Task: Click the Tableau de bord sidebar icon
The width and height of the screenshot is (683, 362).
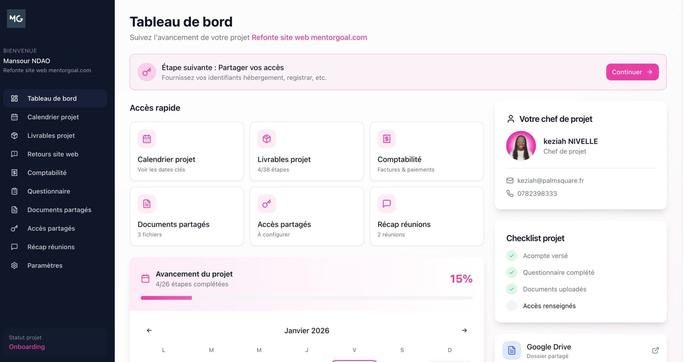Action: point(15,98)
